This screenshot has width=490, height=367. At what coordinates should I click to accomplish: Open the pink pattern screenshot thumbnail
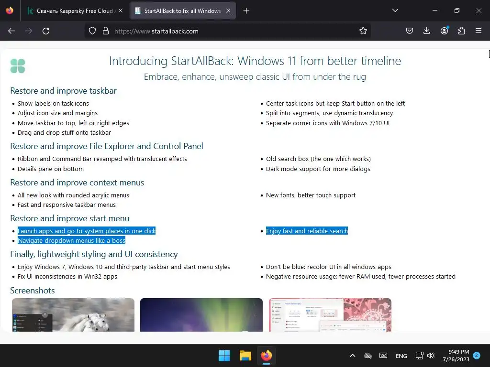coord(330,315)
